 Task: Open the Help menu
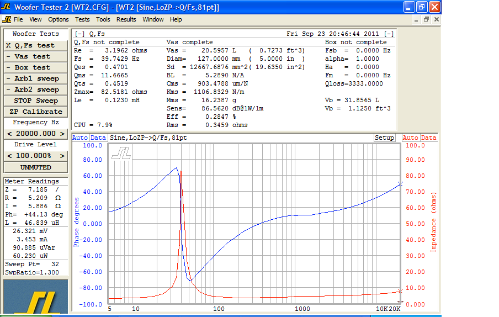(176, 19)
